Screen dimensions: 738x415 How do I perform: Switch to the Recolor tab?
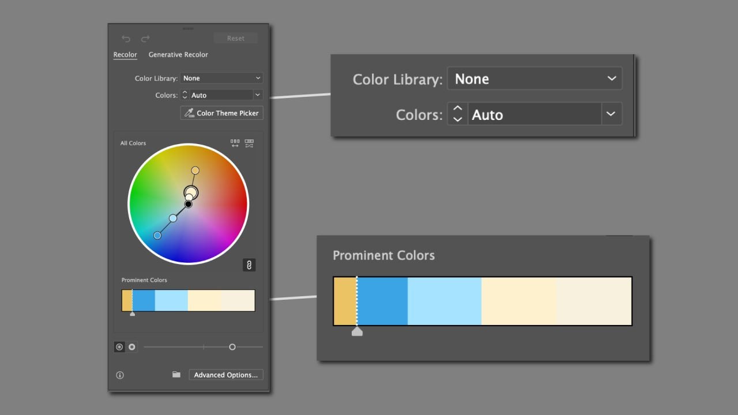pyautogui.click(x=125, y=55)
